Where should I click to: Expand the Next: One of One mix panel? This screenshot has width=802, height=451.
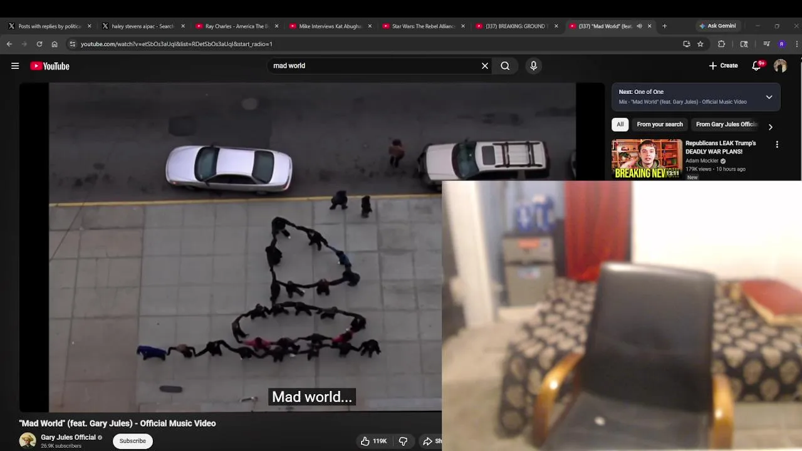pos(769,97)
